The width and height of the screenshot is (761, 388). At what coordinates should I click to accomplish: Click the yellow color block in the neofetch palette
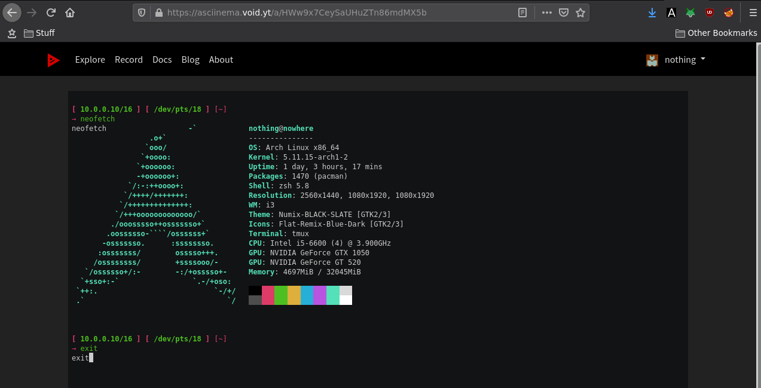tap(294, 295)
